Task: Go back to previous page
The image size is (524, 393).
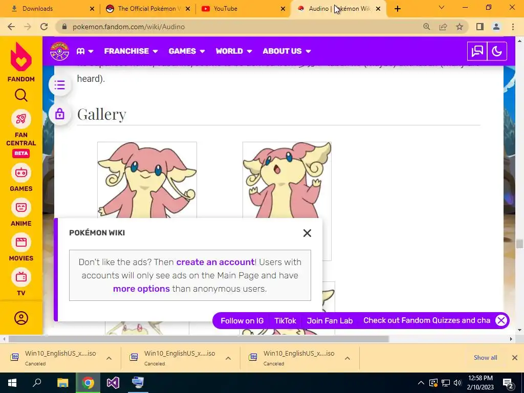Action: [x=11, y=27]
